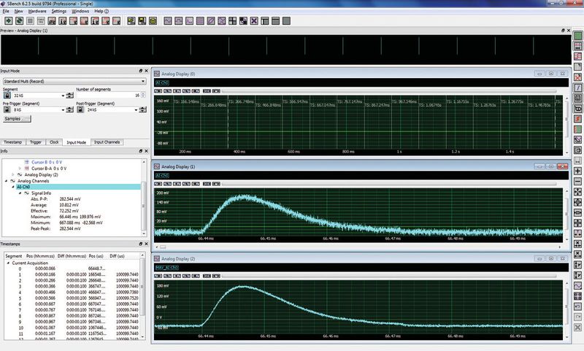Switch to the Trigger tab
Viewport: 584px width, 351px height.
click(x=35, y=142)
